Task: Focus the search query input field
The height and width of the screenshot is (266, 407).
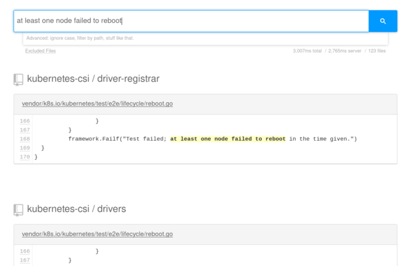Action: point(191,21)
